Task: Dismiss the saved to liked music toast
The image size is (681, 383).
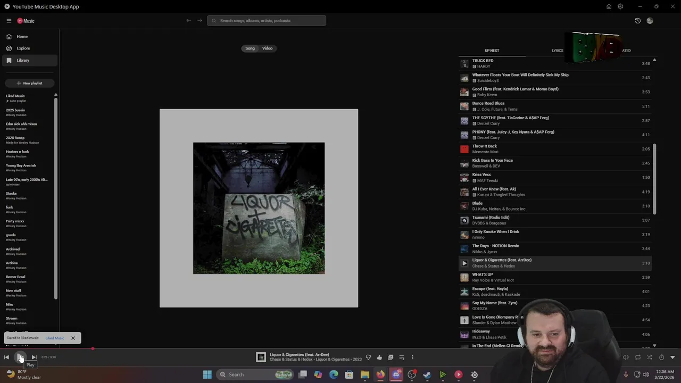Action: coord(73,338)
